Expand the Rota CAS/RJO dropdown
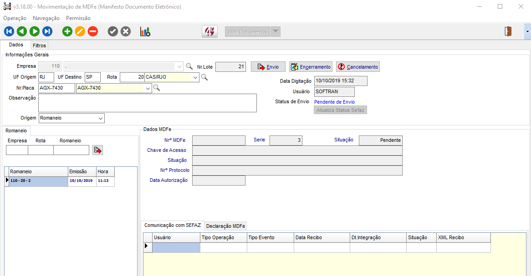 195,77
